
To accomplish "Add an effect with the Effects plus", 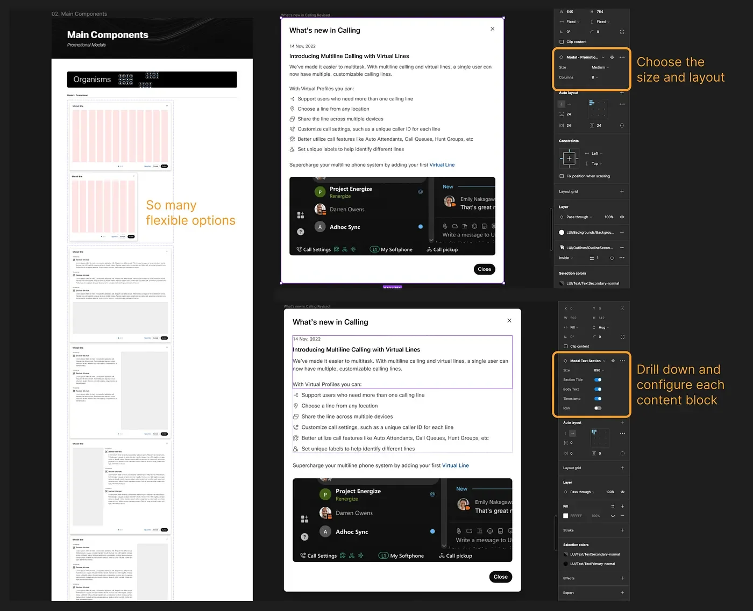I will (622, 578).
